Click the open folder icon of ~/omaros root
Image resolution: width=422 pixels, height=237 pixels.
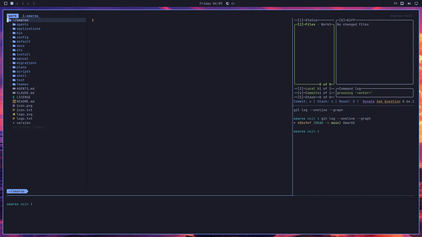tap(10, 20)
